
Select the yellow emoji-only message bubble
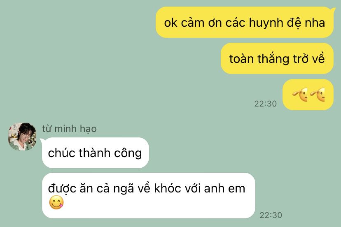(x=308, y=95)
